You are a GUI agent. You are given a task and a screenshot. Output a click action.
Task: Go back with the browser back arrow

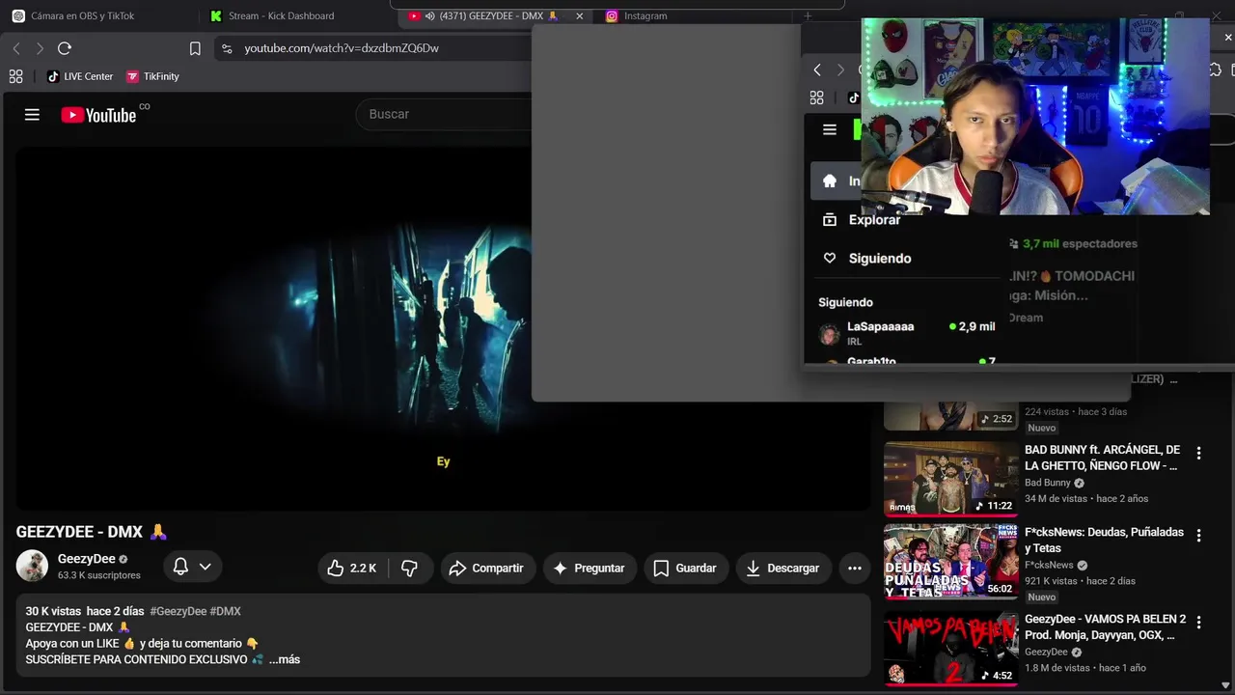point(16,48)
